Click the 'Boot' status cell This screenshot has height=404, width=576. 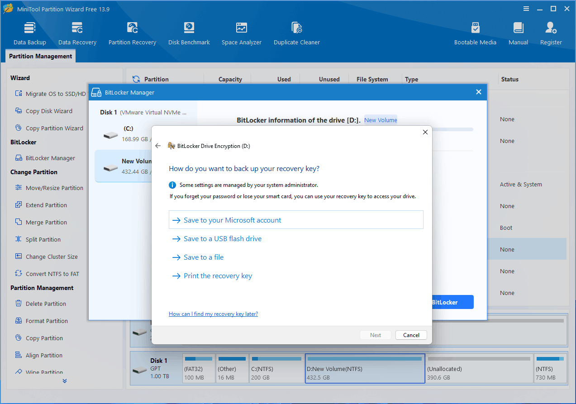coord(506,228)
